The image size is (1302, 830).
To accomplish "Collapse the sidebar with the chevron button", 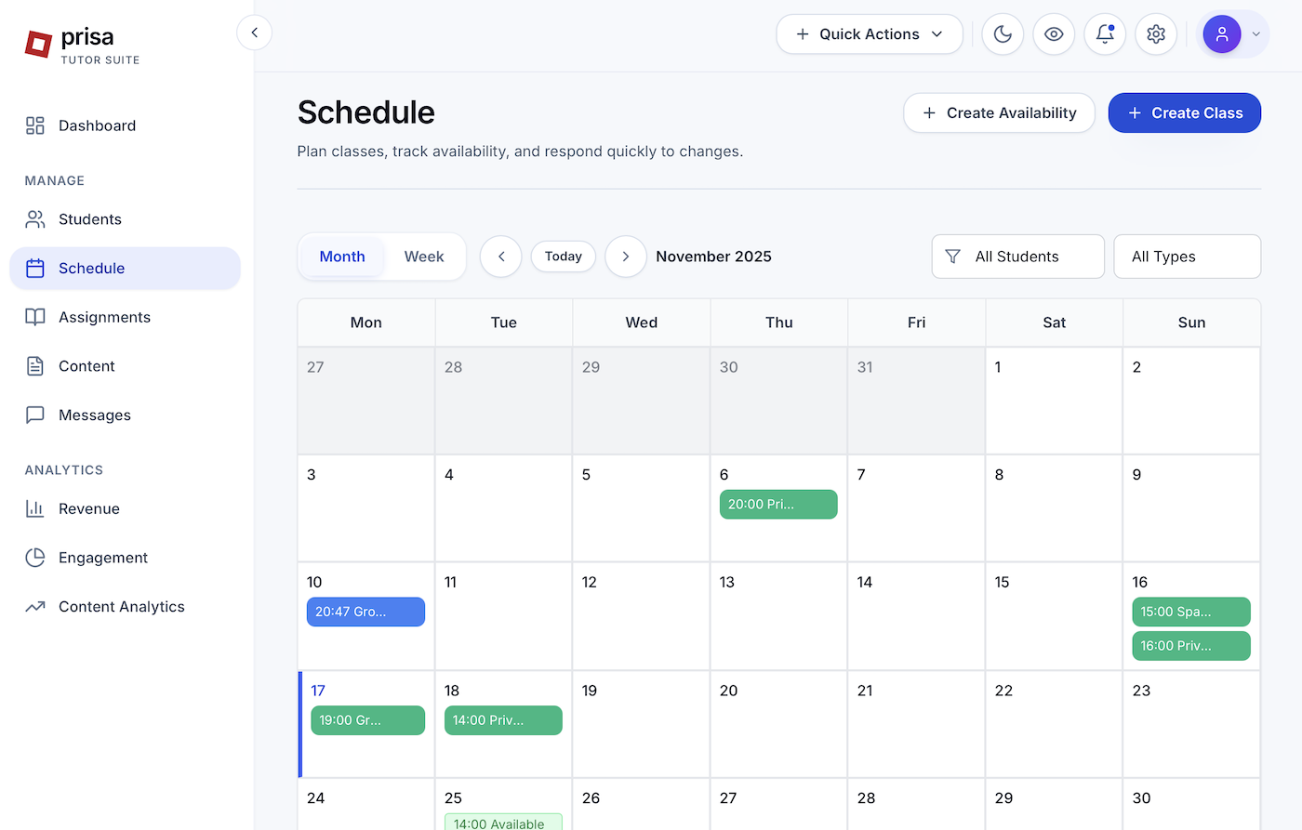I will [x=254, y=32].
